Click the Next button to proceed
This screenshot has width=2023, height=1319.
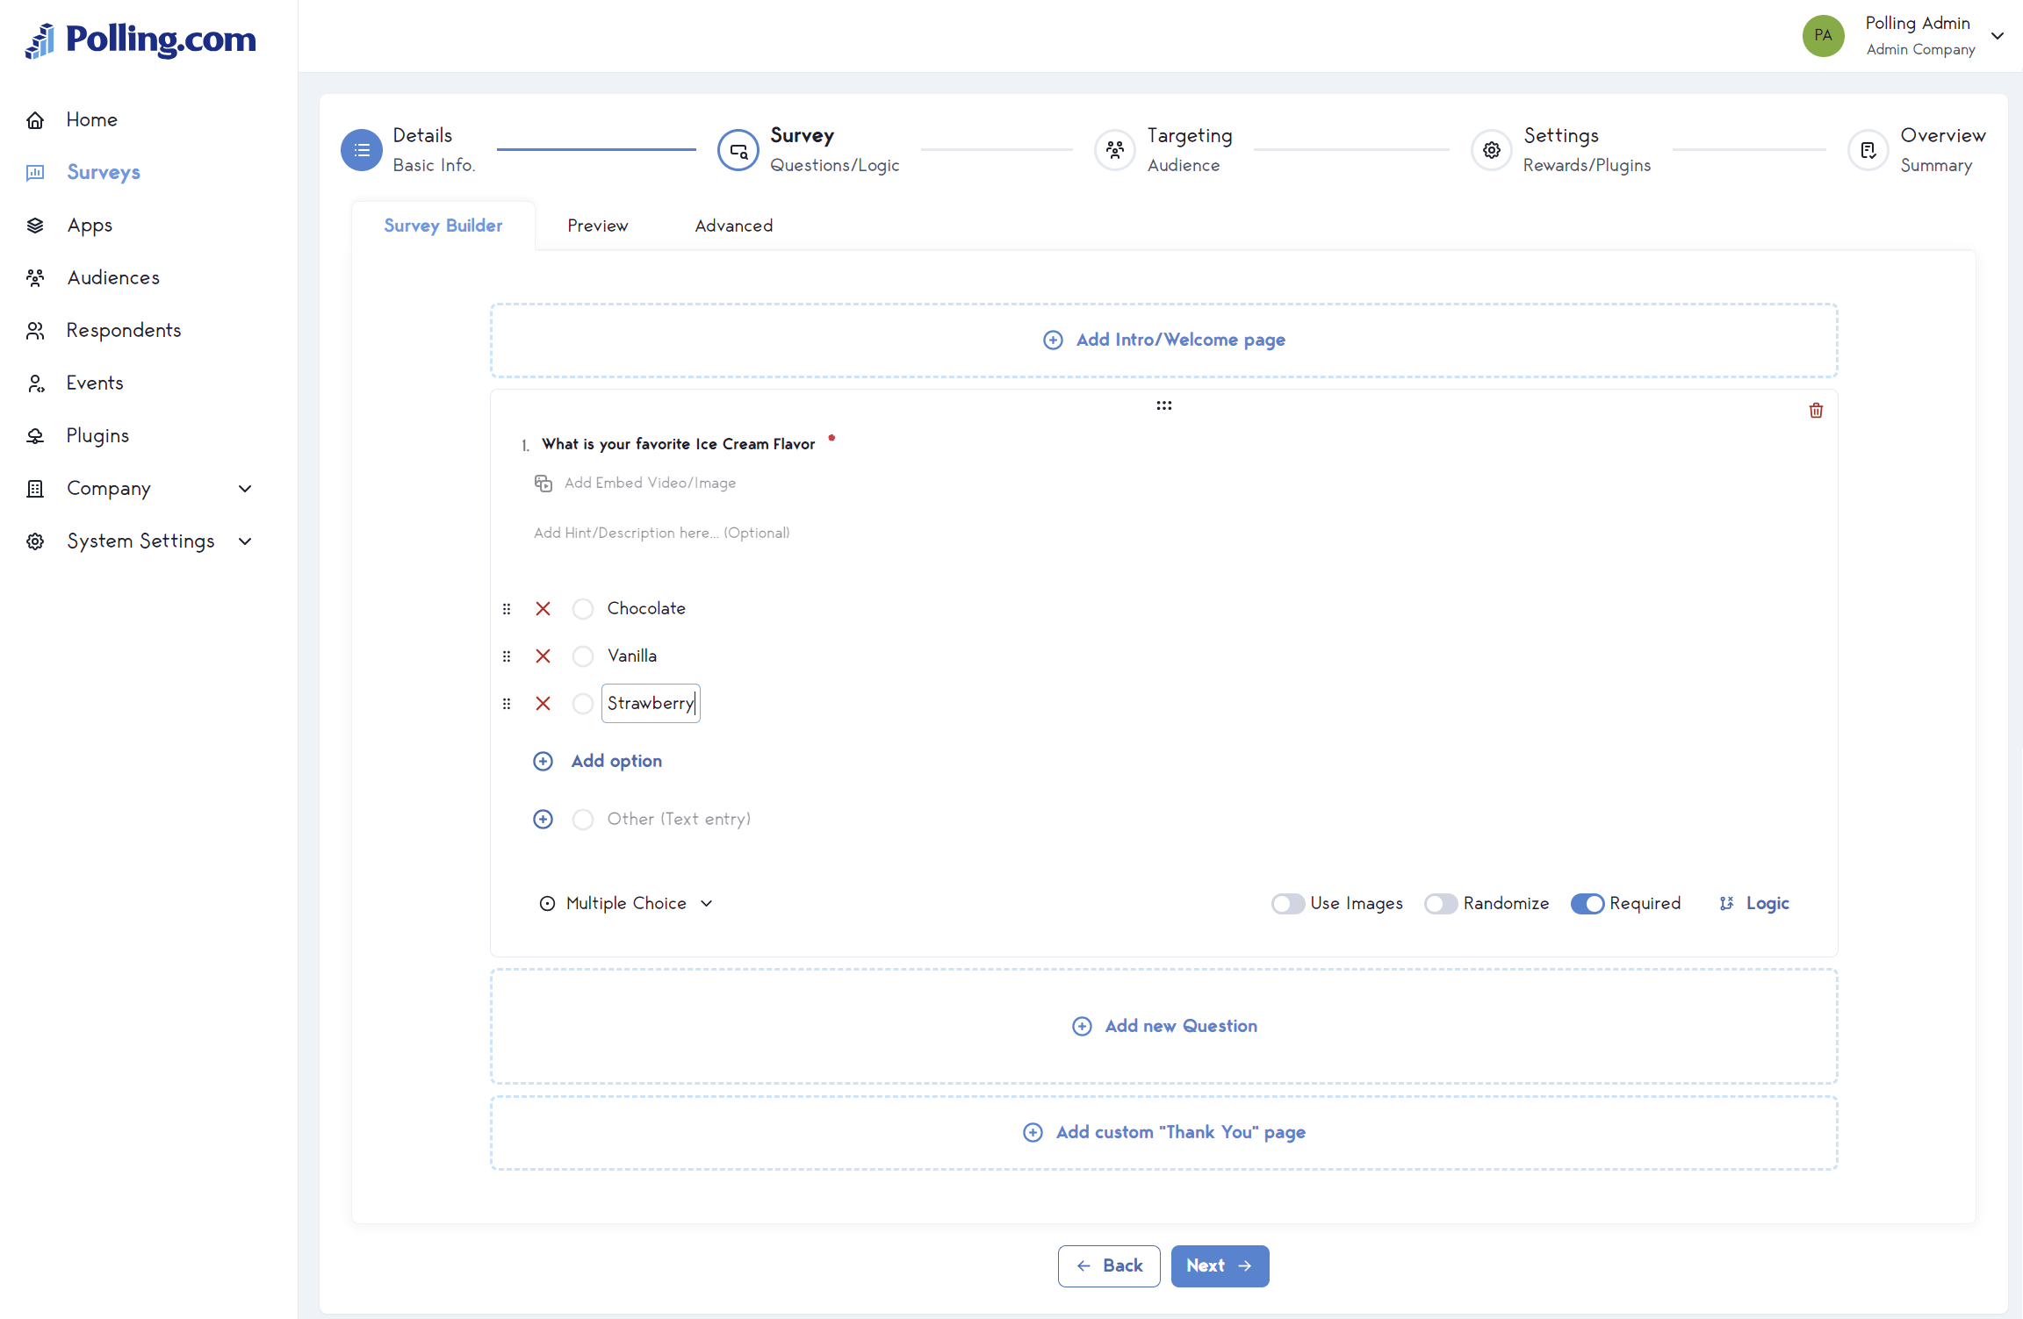[x=1218, y=1265]
